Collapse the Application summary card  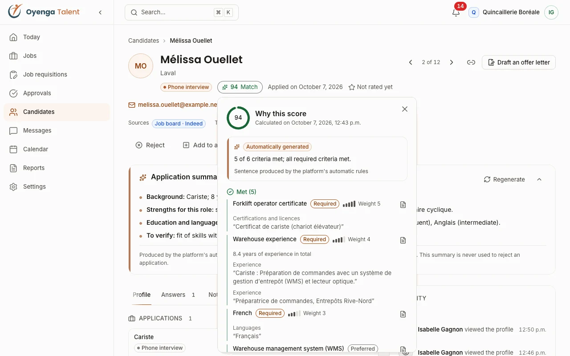pos(539,179)
